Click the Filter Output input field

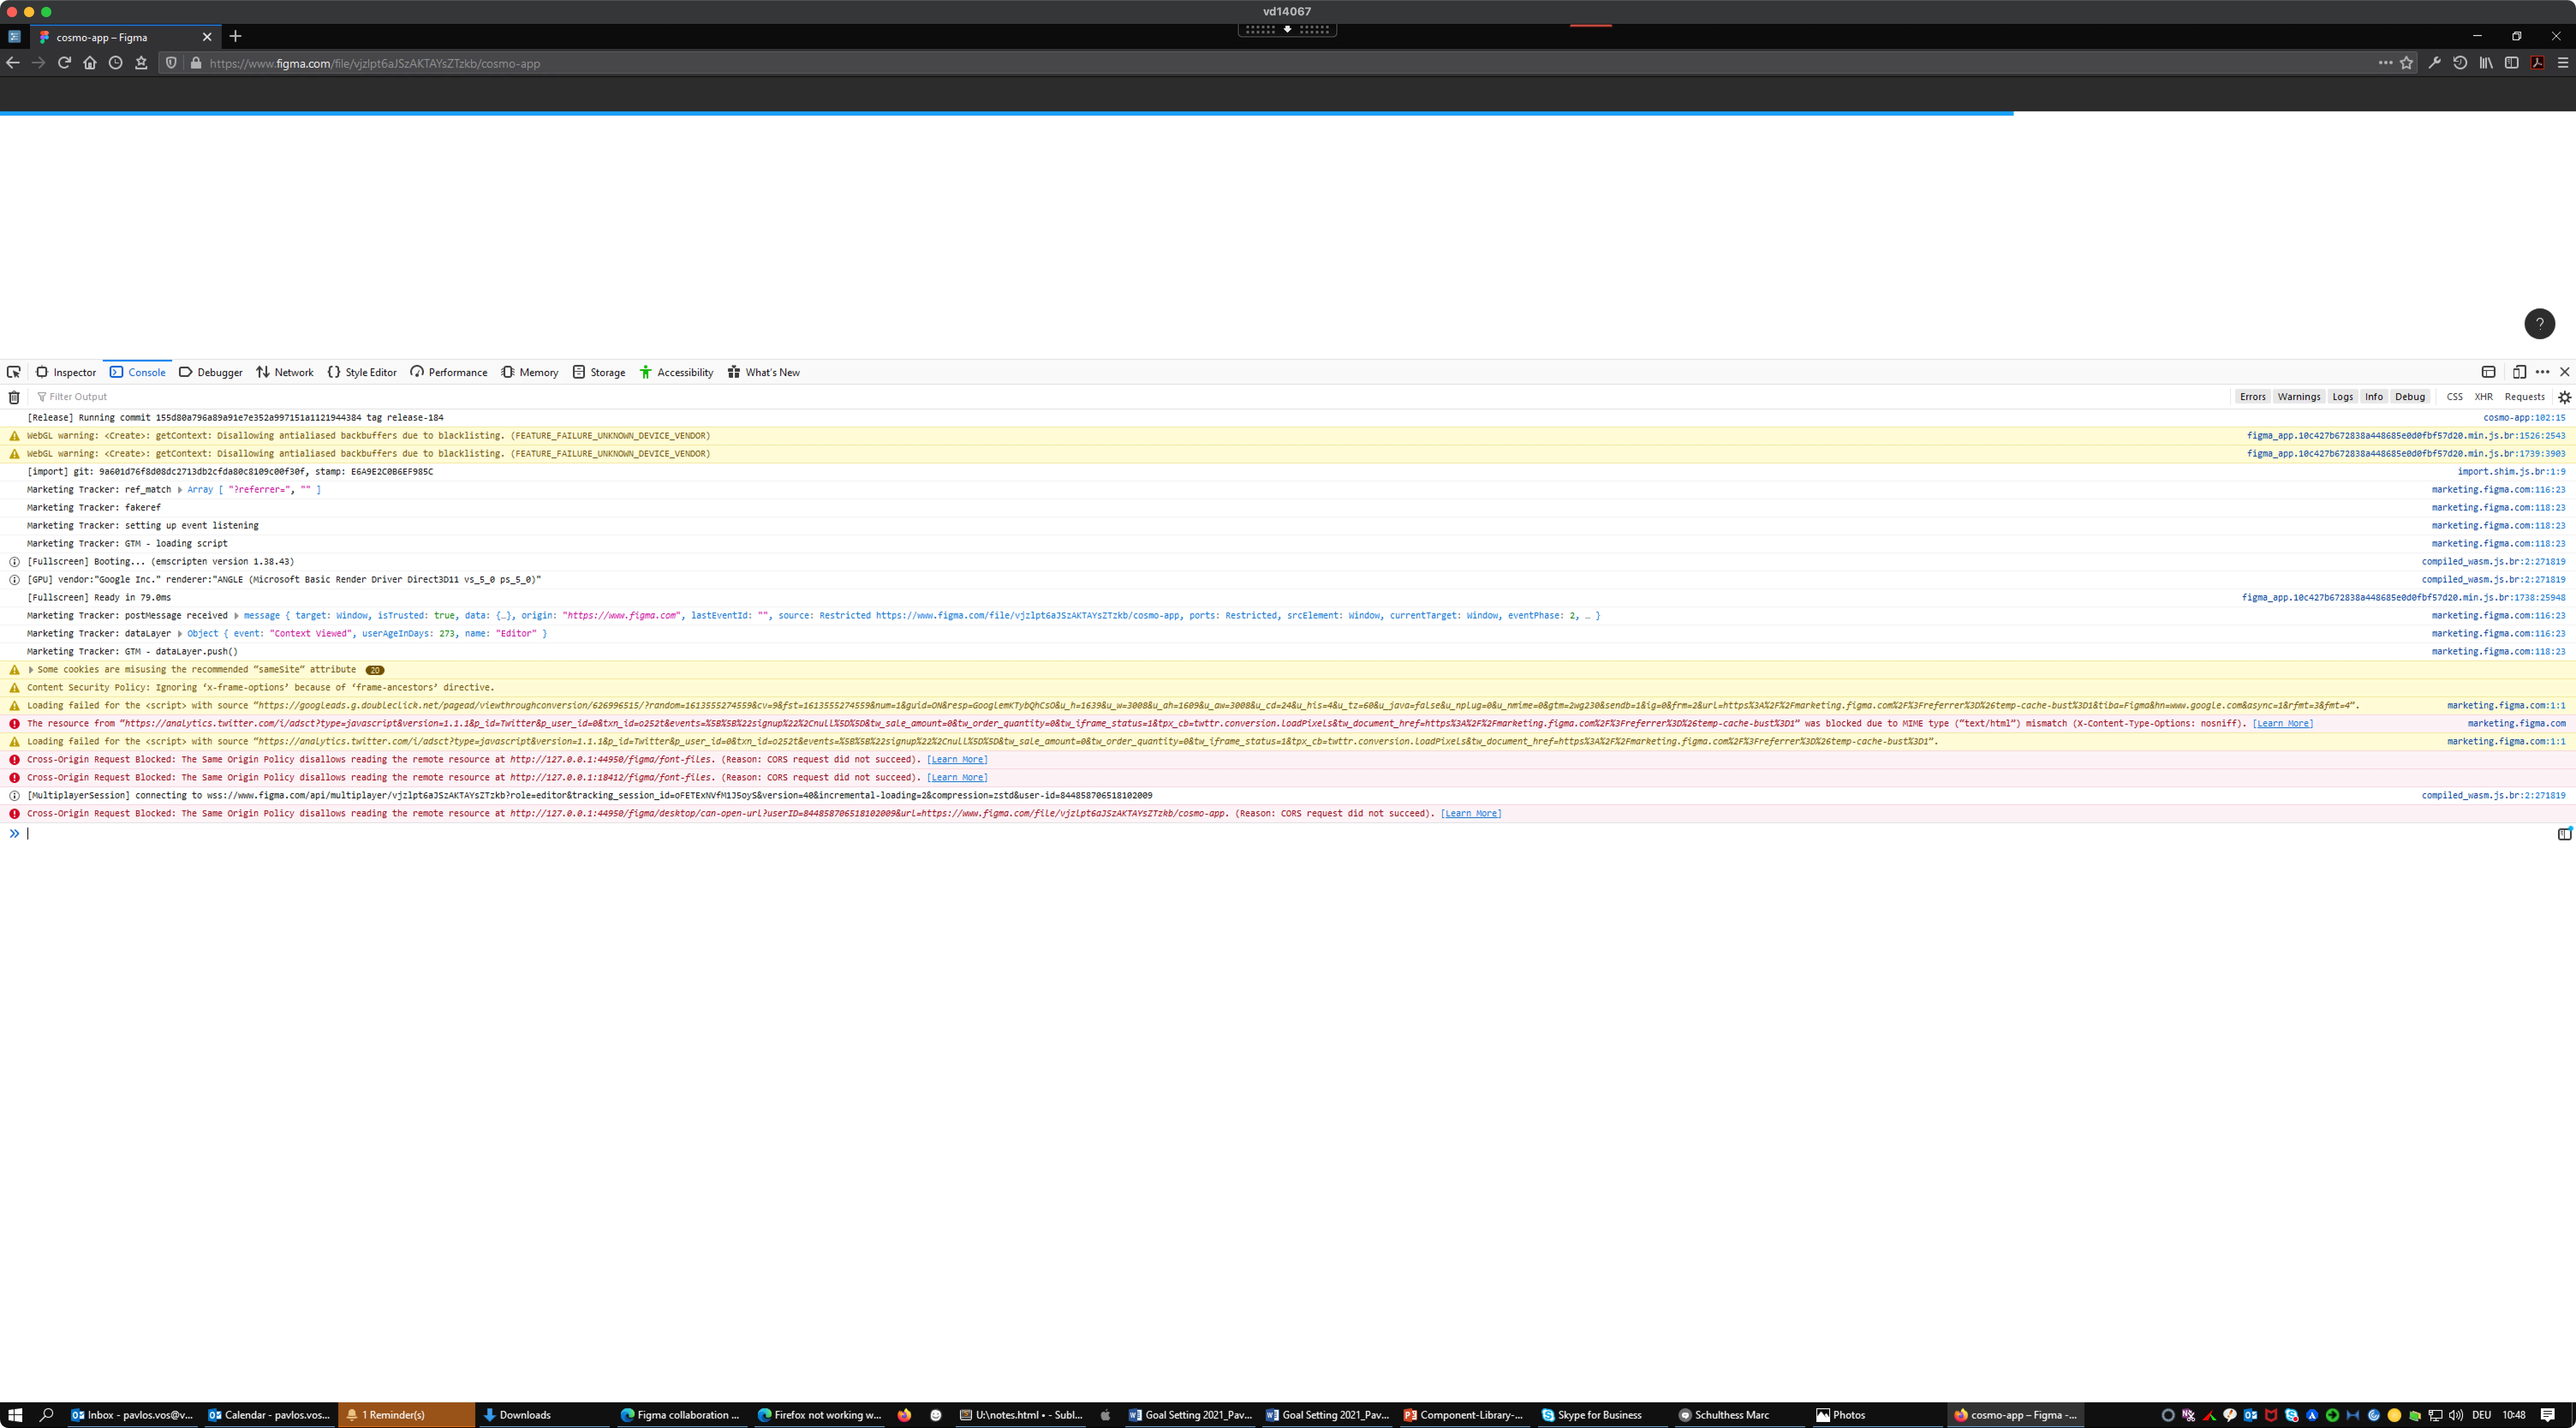1130,397
